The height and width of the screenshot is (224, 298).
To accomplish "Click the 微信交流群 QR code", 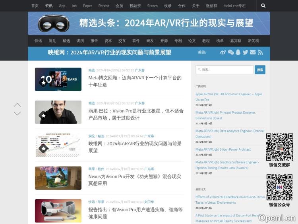I will tap(279, 147).
